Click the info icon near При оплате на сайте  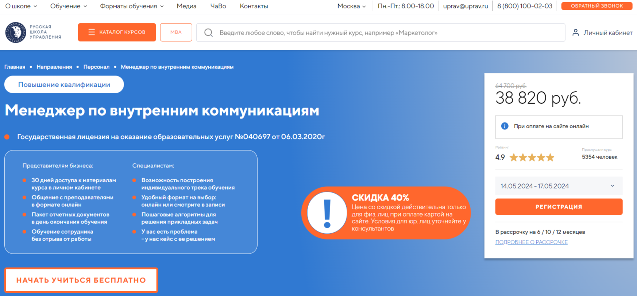coord(505,126)
